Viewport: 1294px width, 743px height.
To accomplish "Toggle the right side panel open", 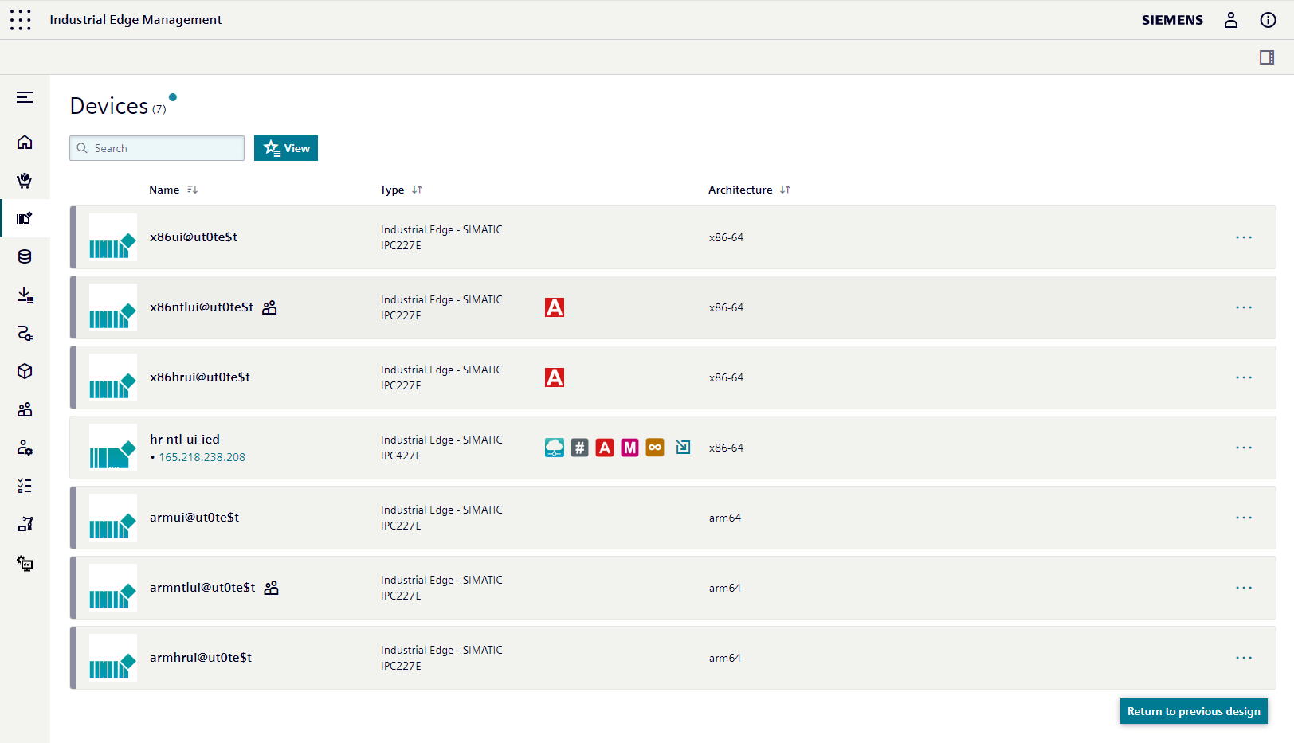I will (x=1266, y=57).
